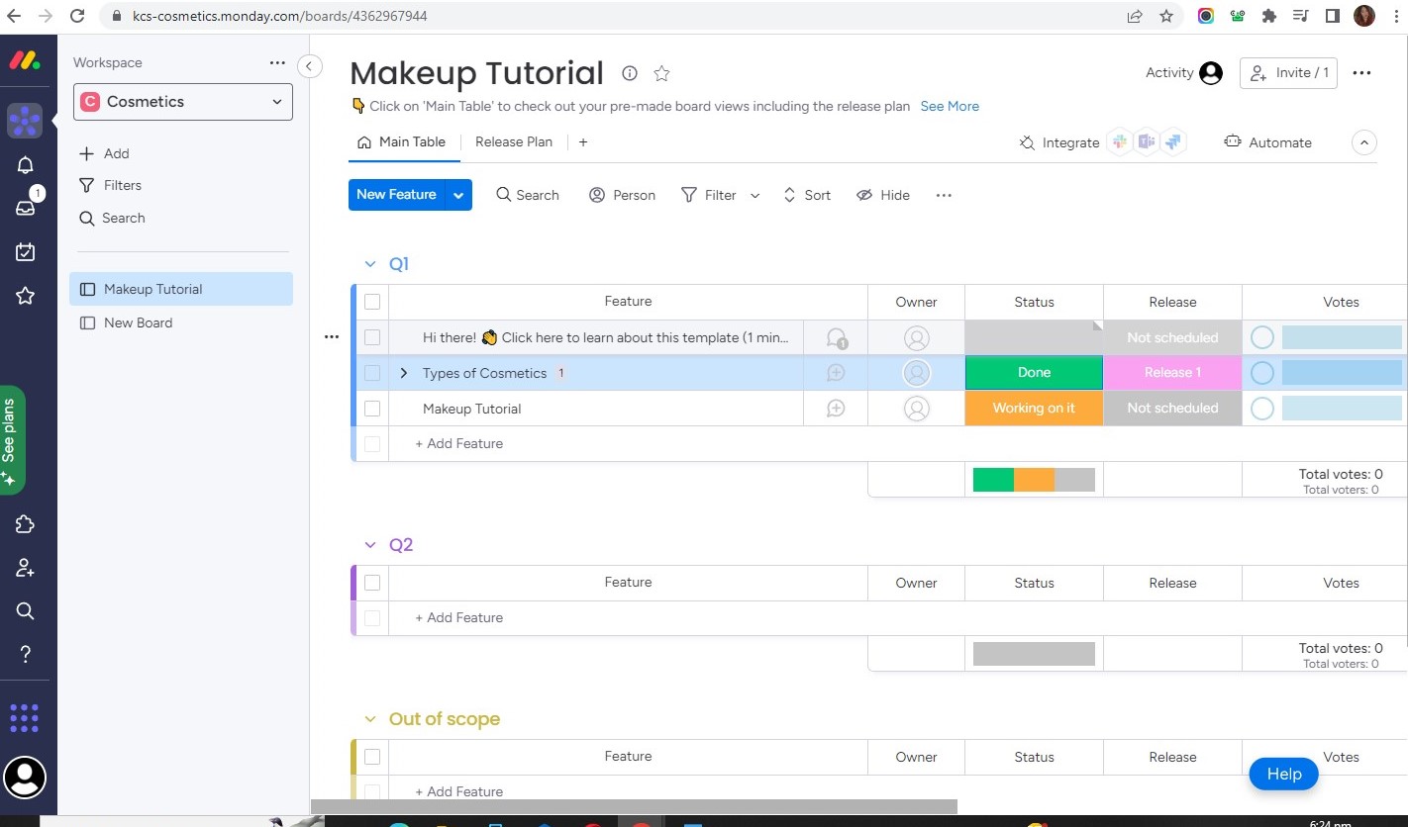Screen dimensions: 1408x827
Task: Click the board info icon beside the title
Action: [629, 73]
